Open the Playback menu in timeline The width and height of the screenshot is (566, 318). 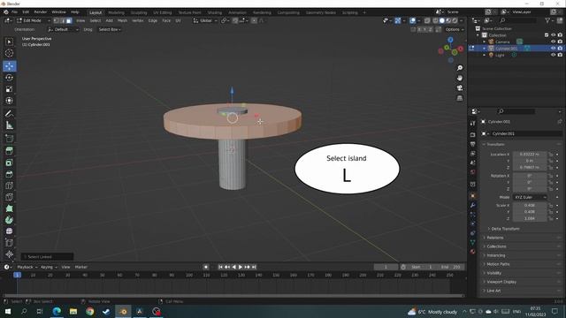click(x=27, y=267)
